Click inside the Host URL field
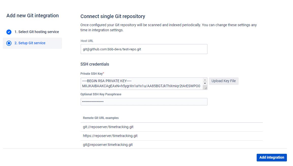Screen dimensions: 293x166 click(144, 49)
